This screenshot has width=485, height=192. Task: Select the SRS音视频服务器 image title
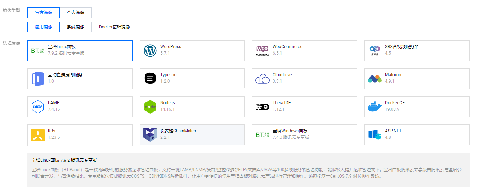coord(402,47)
